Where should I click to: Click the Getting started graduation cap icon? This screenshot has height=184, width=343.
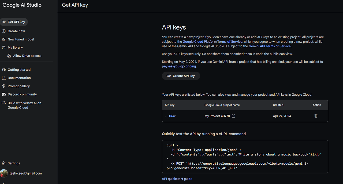[x=4, y=70]
